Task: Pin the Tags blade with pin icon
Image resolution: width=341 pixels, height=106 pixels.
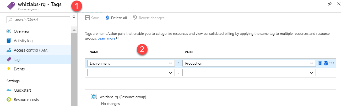Action: [329, 4]
